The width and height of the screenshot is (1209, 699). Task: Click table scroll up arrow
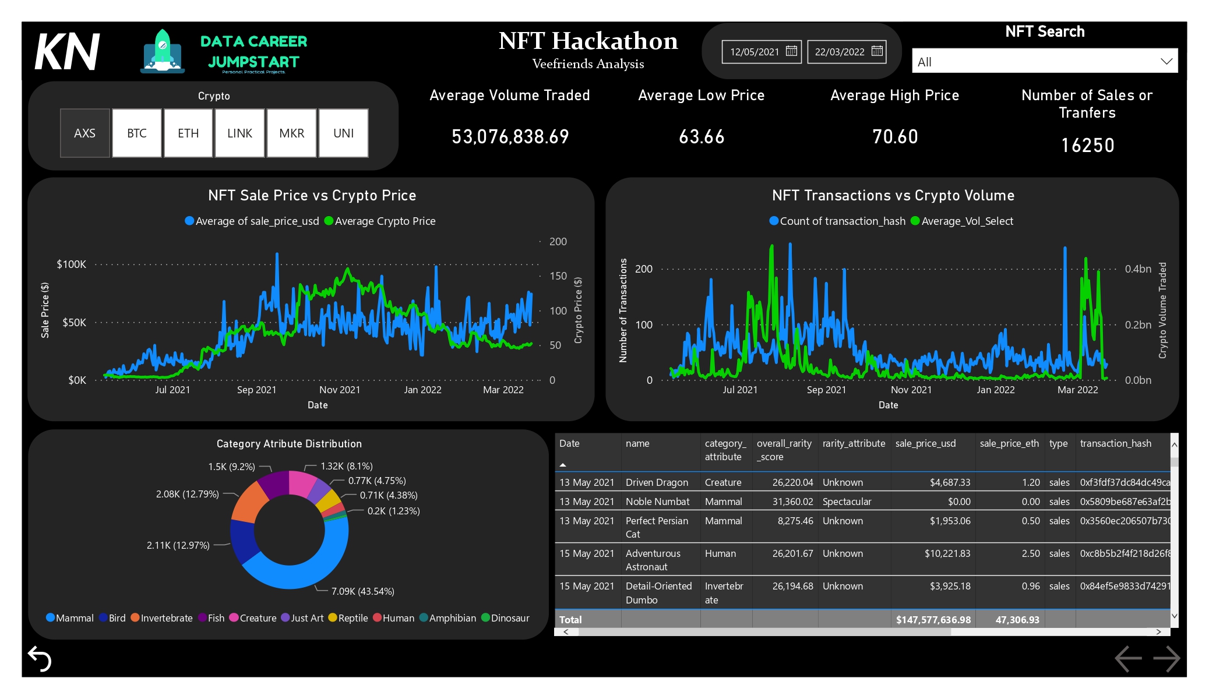[x=1174, y=444]
